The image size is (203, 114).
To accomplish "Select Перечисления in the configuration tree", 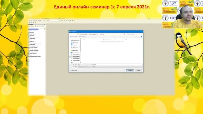I will (32, 39).
